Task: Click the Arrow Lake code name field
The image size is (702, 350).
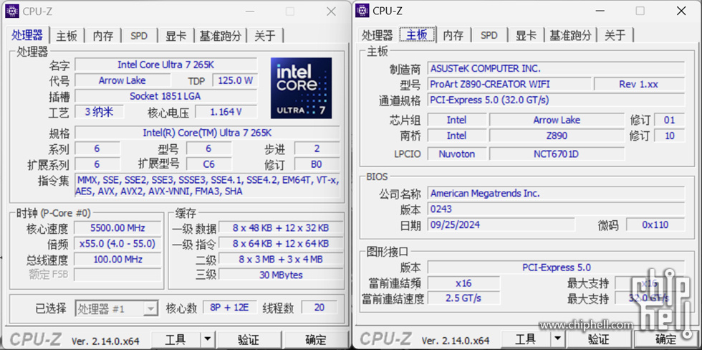Action: 122,80
